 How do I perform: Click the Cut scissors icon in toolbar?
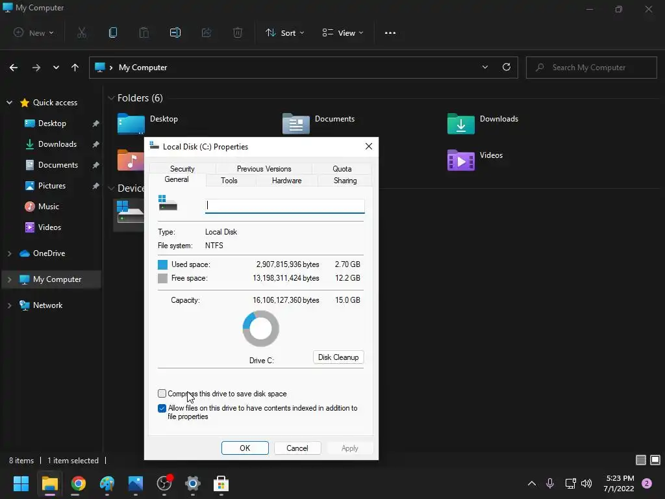pos(81,32)
